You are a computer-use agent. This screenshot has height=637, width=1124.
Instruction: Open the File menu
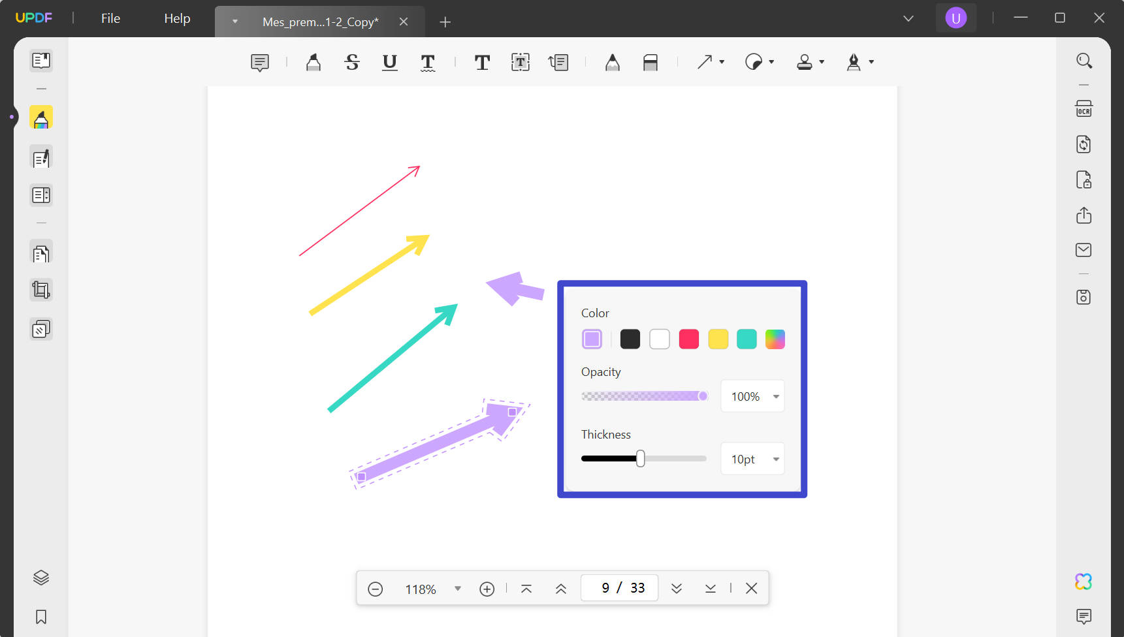(110, 18)
